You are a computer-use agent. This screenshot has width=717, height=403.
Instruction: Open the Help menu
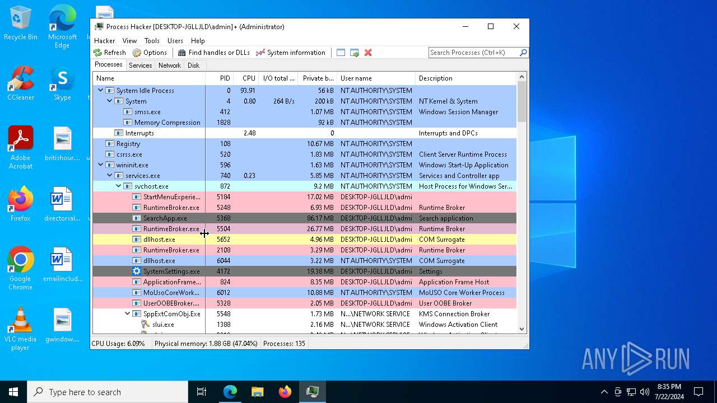pyautogui.click(x=198, y=41)
